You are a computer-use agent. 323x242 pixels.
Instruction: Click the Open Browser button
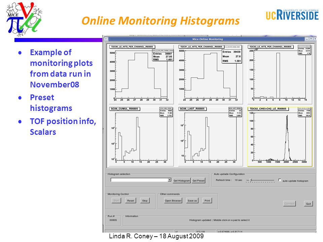[x=173, y=201]
